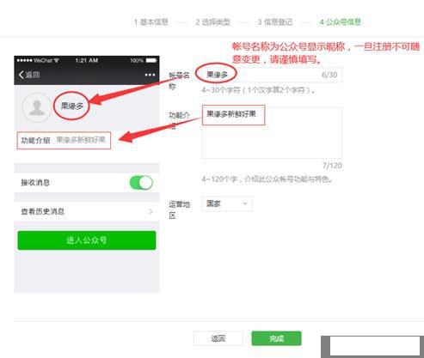Open 查看历史消息 row
424x358 pixels.
[87, 211]
